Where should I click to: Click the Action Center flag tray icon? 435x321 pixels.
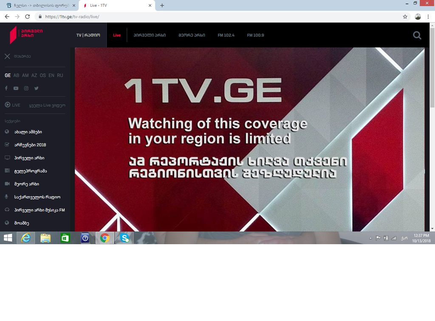click(x=378, y=238)
